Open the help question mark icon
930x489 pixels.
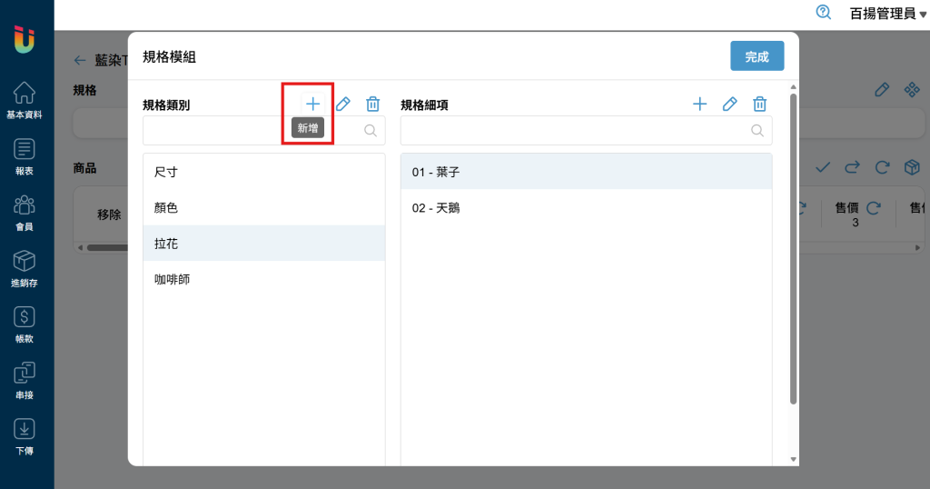(x=824, y=13)
